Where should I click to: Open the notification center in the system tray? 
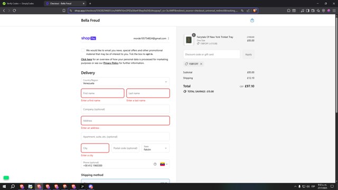332,186
